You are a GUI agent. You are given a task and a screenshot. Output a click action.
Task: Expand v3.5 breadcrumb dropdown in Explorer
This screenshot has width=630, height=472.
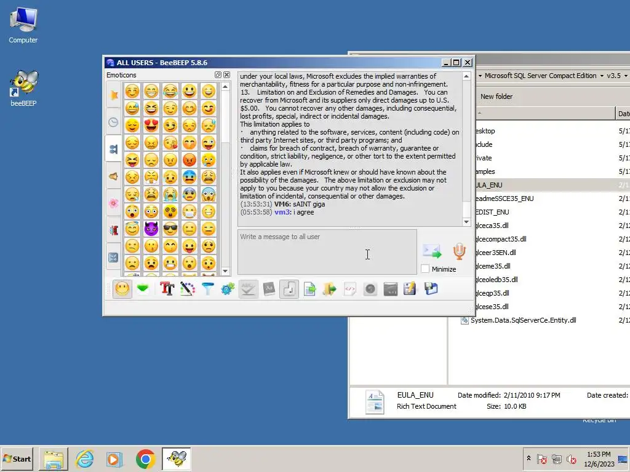tap(626, 76)
